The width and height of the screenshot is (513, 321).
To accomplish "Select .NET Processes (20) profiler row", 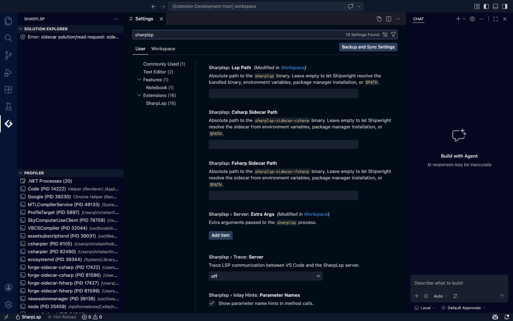I will click(71, 181).
